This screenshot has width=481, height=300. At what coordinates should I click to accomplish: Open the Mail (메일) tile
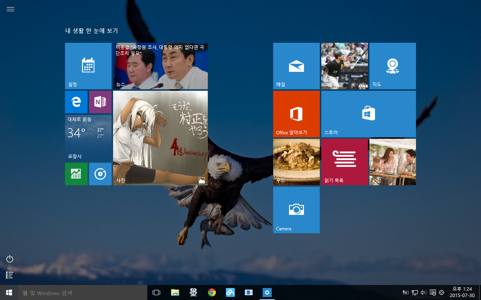tap(296, 66)
